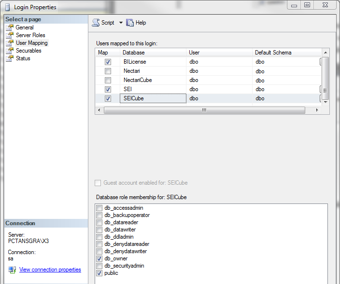Uncheck the BILicense map checkbox
The image size is (340, 284).
click(x=108, y=62)
